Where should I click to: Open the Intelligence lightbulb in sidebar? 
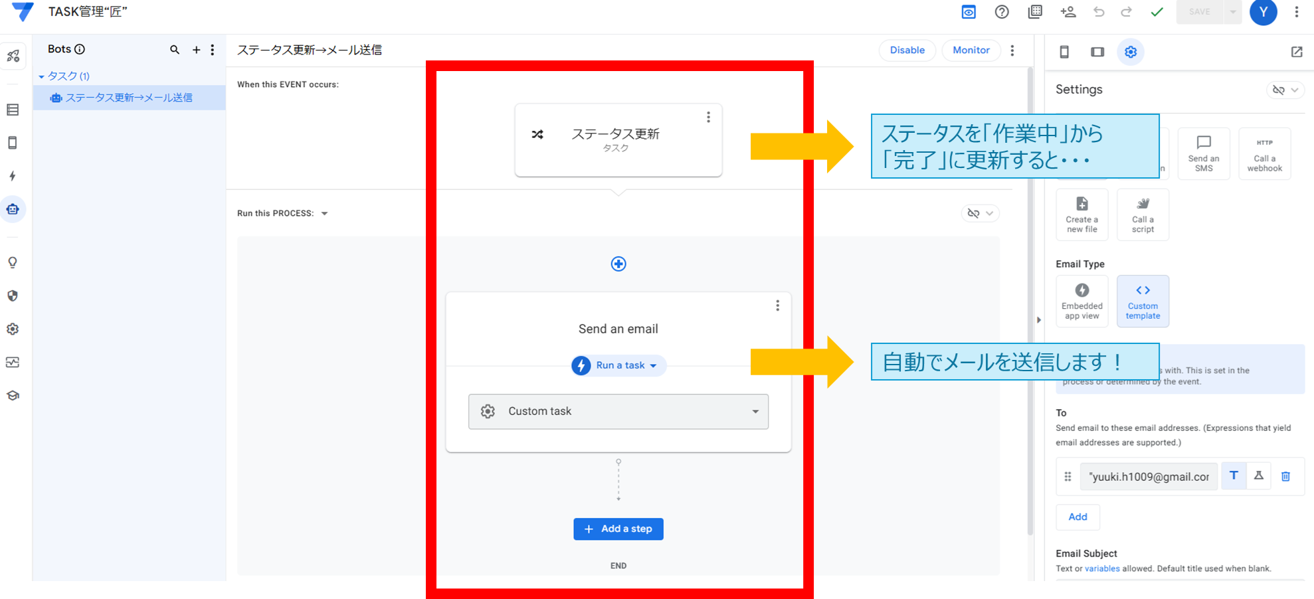[x=13, y=262]
